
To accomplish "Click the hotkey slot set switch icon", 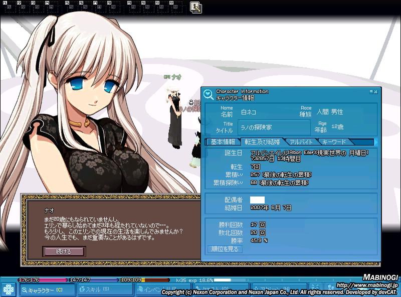I will click(196, 7).
